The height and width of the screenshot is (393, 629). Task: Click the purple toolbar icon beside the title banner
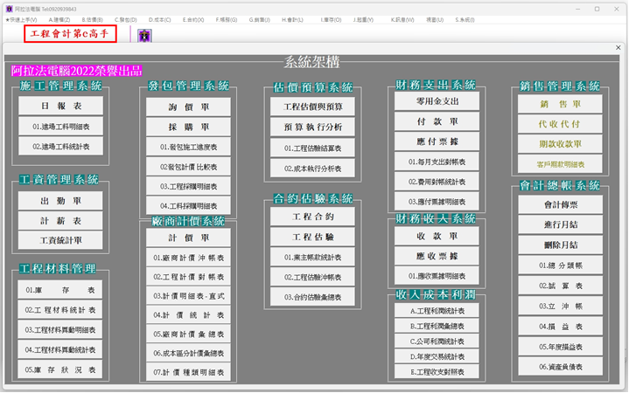144,35
